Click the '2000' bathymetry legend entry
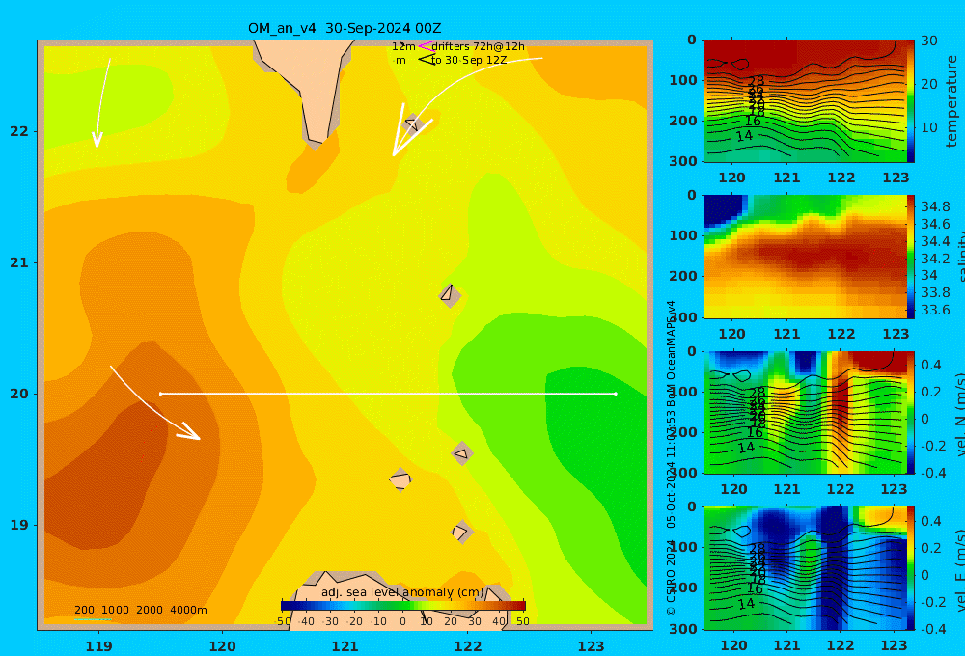 (x=150, y=610)
